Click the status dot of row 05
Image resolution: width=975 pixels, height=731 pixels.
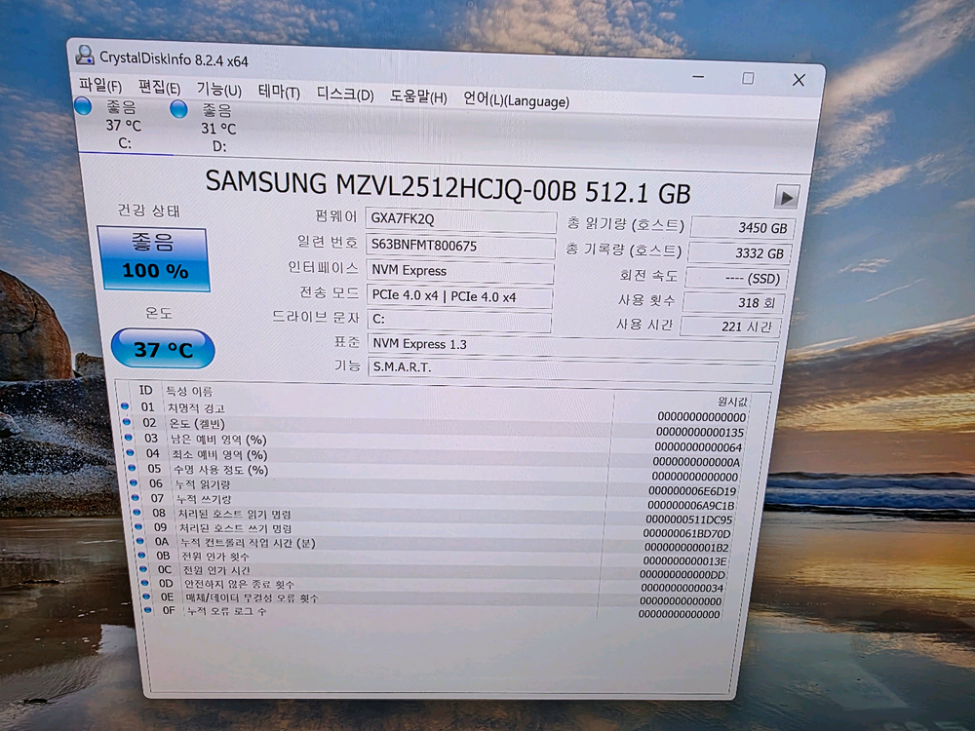[x=132, y=468]
